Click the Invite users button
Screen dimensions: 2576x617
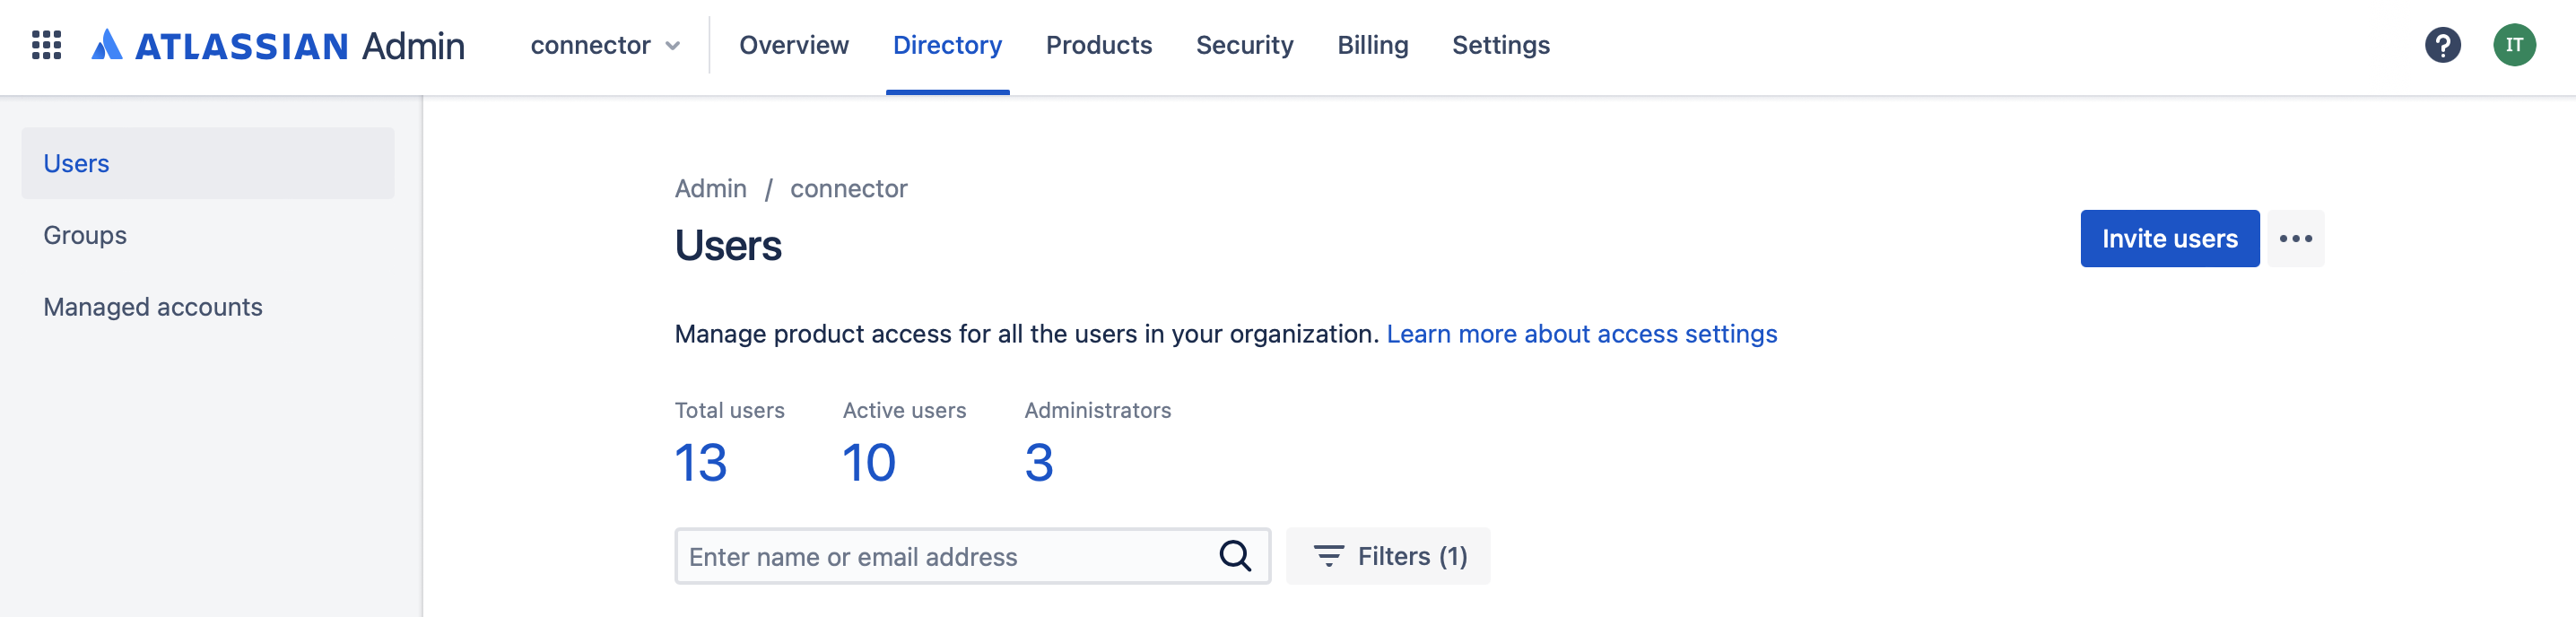[x=2169, y=238]
